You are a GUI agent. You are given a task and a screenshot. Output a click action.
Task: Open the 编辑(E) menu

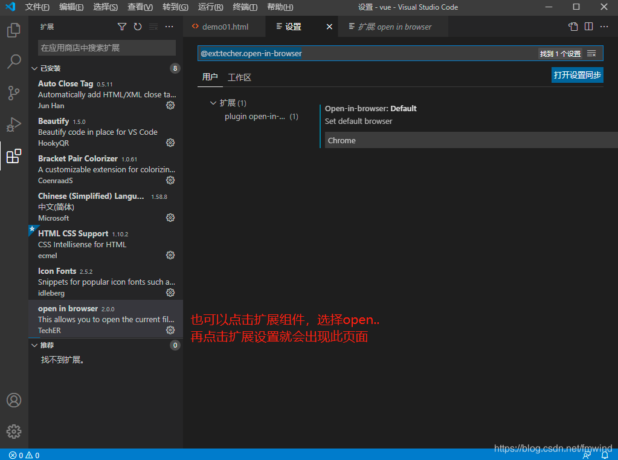(71, 7)
